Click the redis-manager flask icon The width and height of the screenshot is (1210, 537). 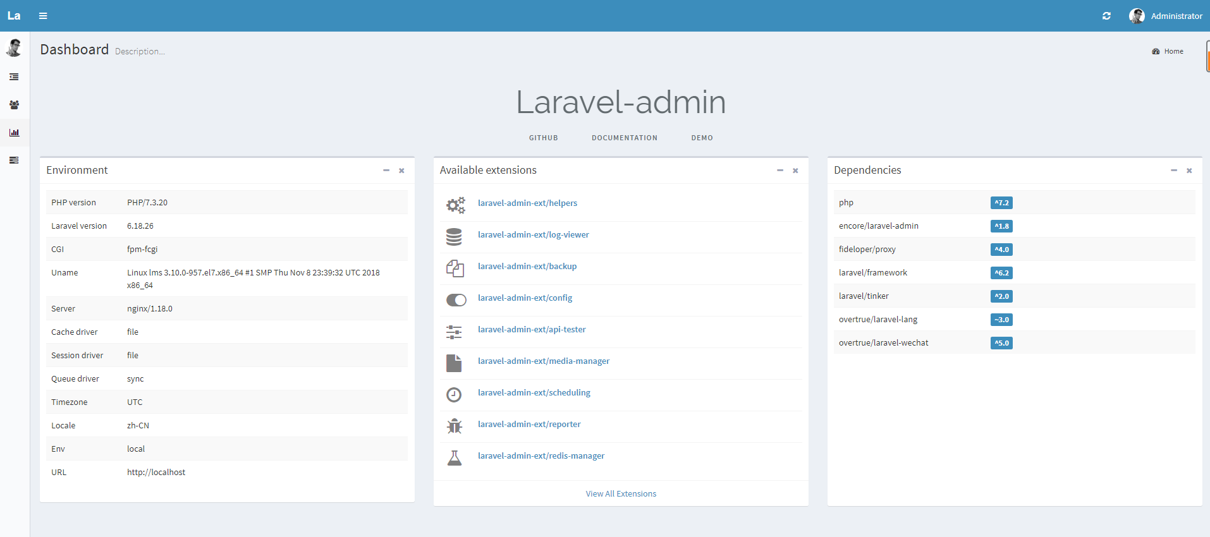[455, 458]
